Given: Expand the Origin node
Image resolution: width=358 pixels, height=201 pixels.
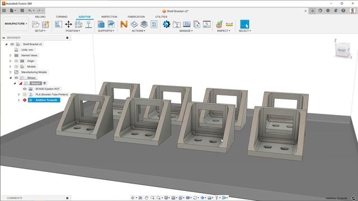Looking at the screenshot, I should click(10, 61).
